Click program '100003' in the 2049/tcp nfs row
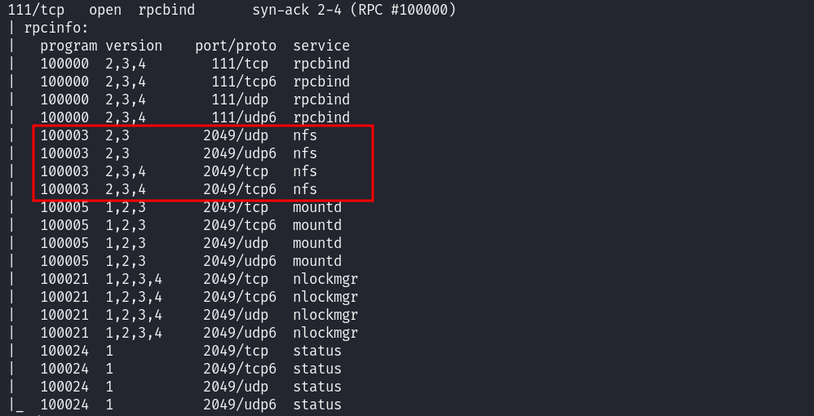 [x=64, y=171]
